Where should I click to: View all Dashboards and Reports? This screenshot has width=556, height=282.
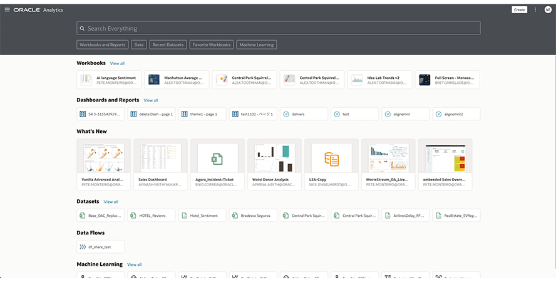point(150,100)
